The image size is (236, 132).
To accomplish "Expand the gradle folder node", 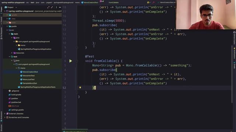I will pyautogui.click(x=7, y=26).
